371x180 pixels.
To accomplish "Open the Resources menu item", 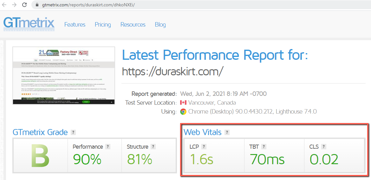I will 133,25.
